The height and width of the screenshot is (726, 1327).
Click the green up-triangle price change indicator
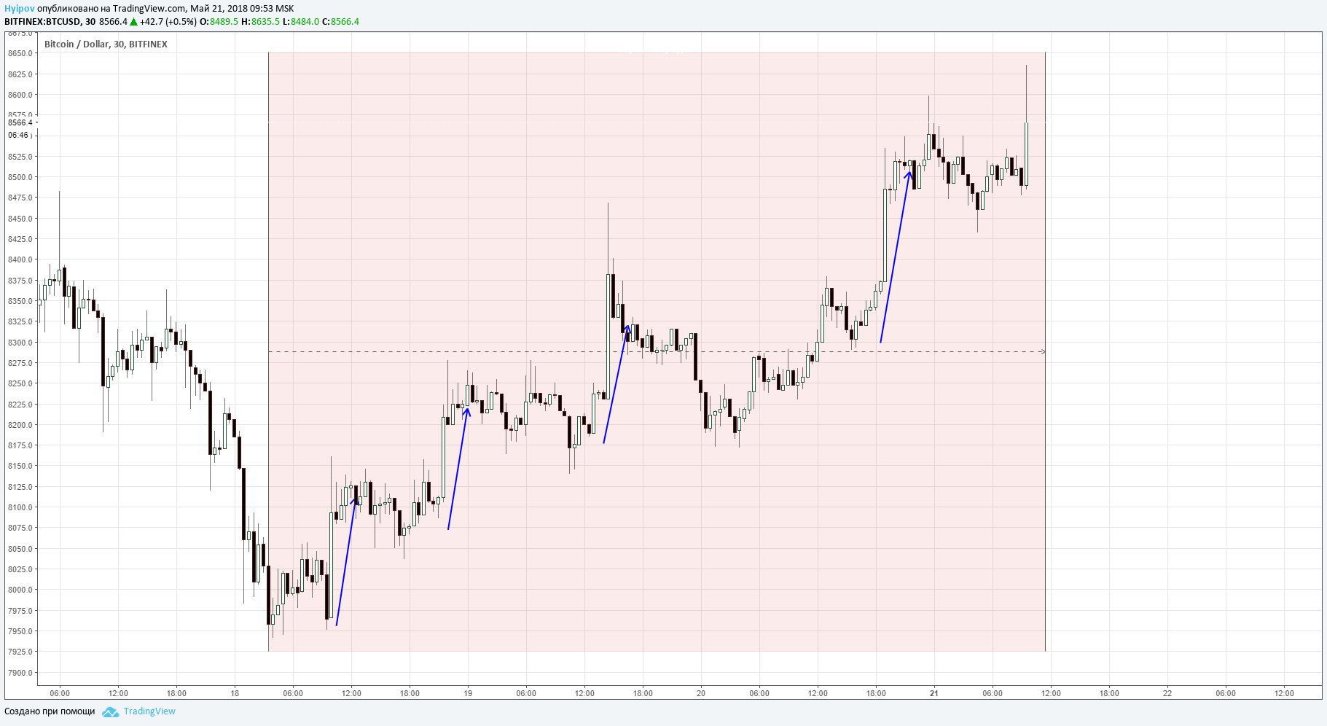(133, 22)
